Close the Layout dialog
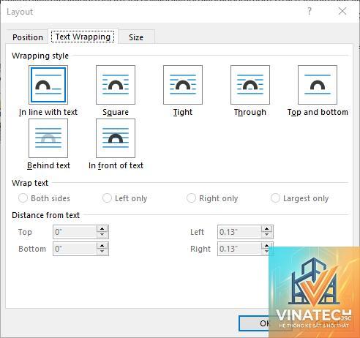The width and height of the screenshot is (360, 338). click(x=342, y=11)
